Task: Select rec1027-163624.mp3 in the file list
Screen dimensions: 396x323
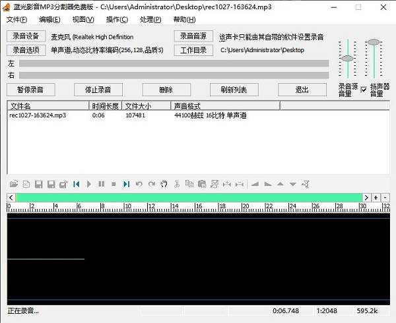Action: pyautogui.click(x=38, y=115)
